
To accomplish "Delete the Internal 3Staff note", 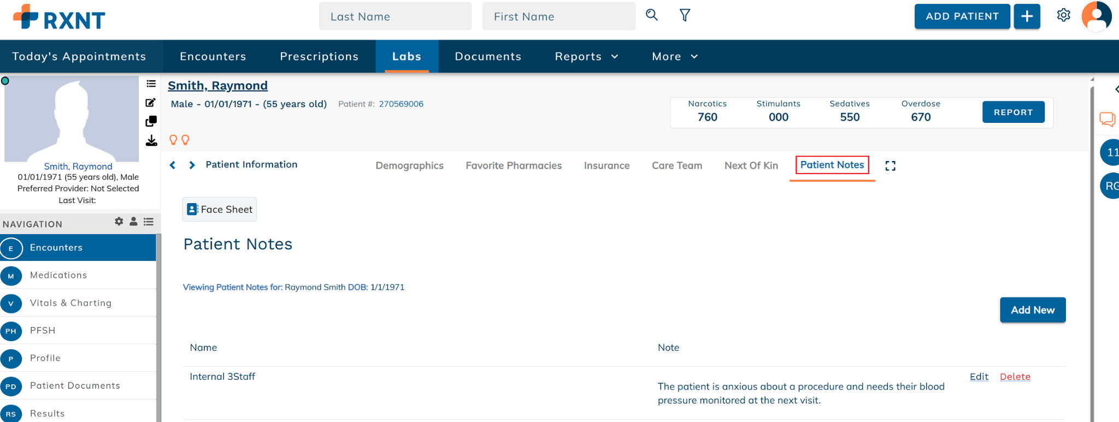I will 1015,377.
